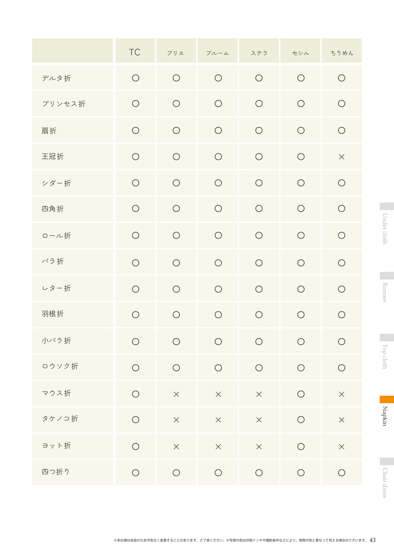394x557 pixels.
Task: Click the orange Napkin tab marker
Action: point(387,399)
